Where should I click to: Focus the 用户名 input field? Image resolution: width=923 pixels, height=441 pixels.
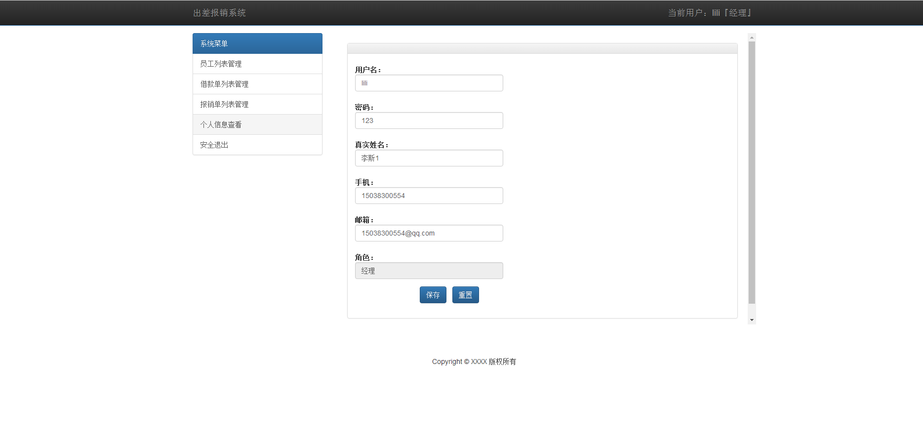[x=429, y=83]
